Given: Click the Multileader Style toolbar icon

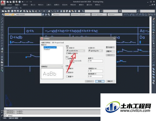Looking at the screenshot, I should click(139, 11).
